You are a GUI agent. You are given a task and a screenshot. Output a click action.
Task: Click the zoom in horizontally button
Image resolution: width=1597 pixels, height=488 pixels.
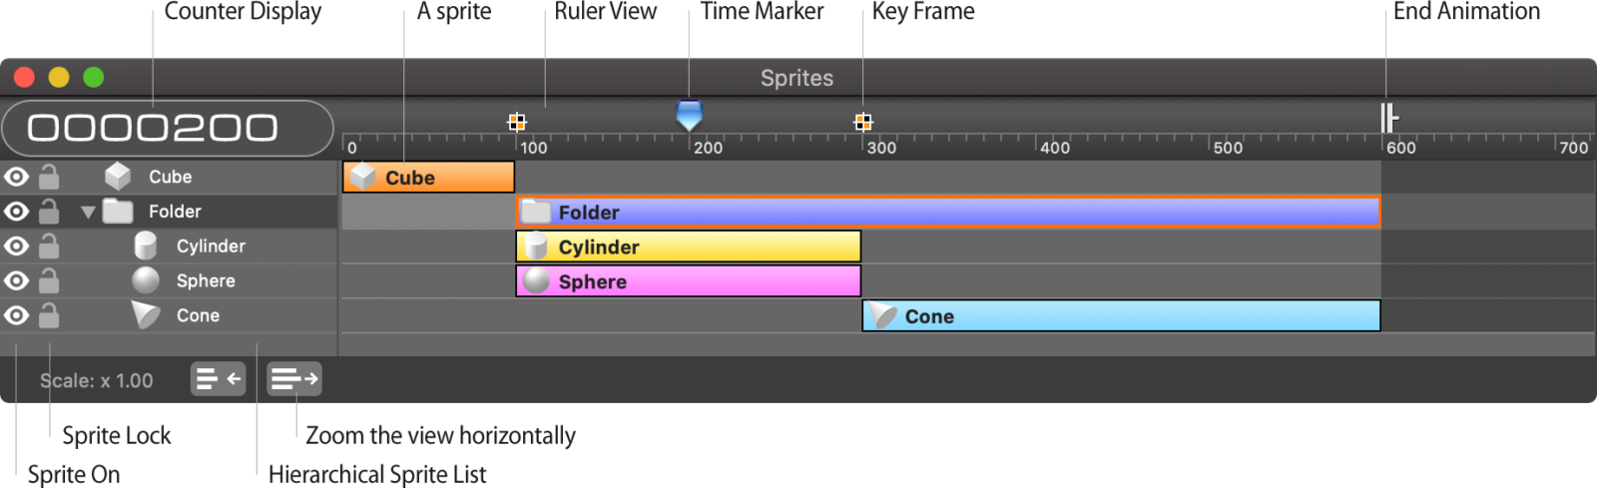(x=294, y=379)
